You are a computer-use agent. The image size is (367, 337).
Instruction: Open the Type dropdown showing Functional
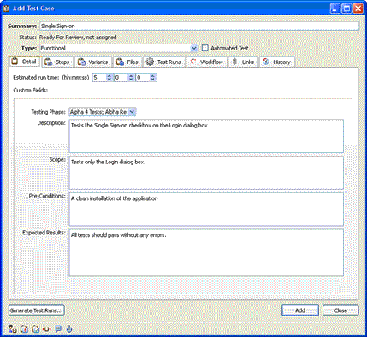[x=194, y=48]
